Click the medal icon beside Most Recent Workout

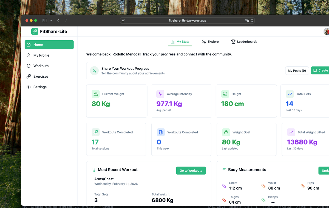click(x=94, y=170)
